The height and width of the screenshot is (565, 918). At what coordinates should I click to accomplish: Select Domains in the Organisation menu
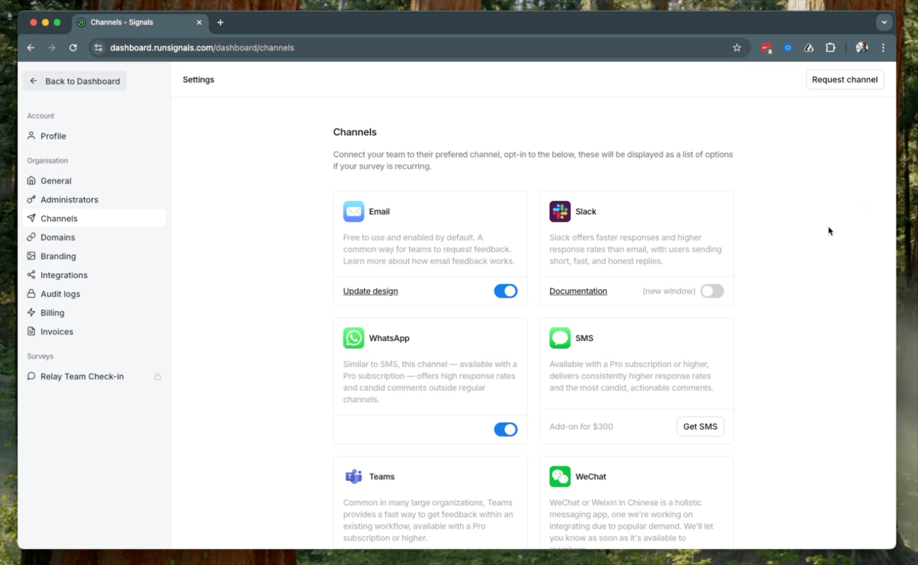[58, 237]
